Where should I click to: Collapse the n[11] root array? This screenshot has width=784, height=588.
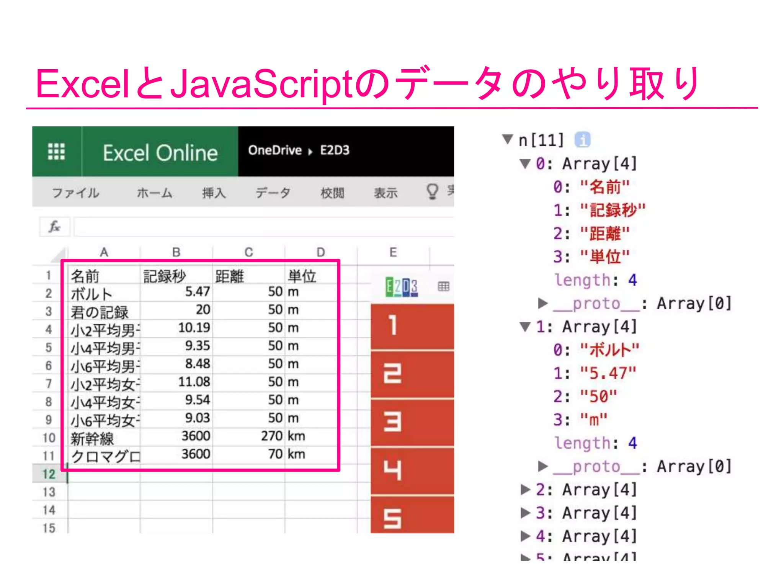pyautogui.click(x=508, y=139)
